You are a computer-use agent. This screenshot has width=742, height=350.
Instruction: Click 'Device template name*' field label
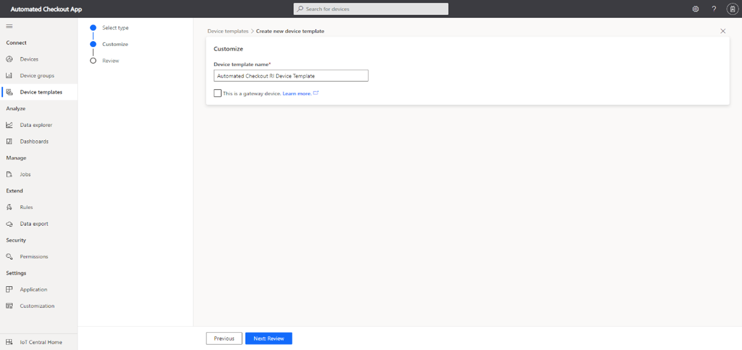[x=242, y=64]
